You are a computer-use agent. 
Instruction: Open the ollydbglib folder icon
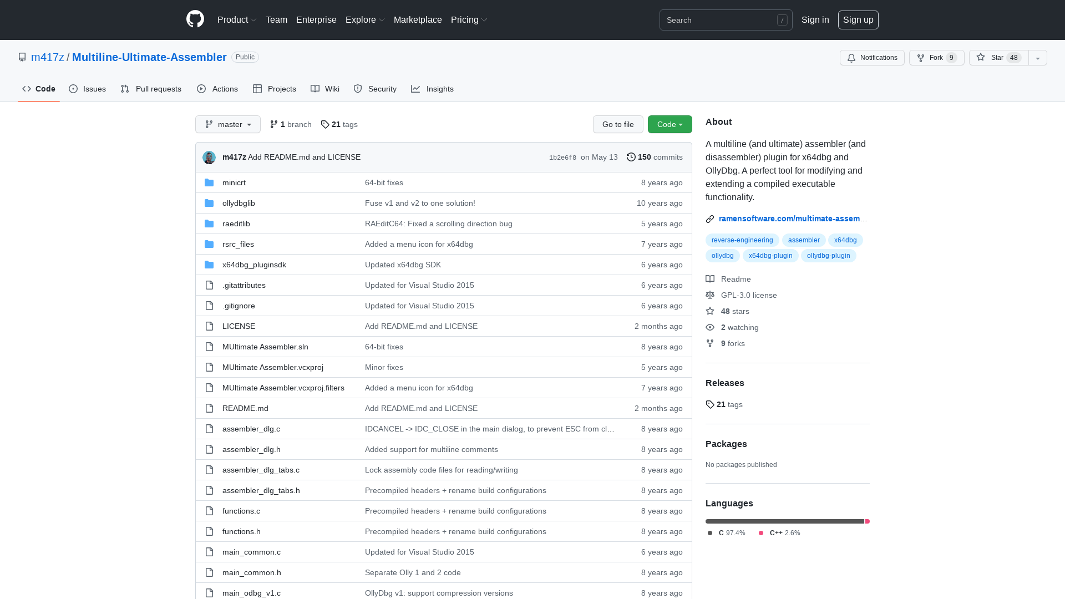pos(209,203)
